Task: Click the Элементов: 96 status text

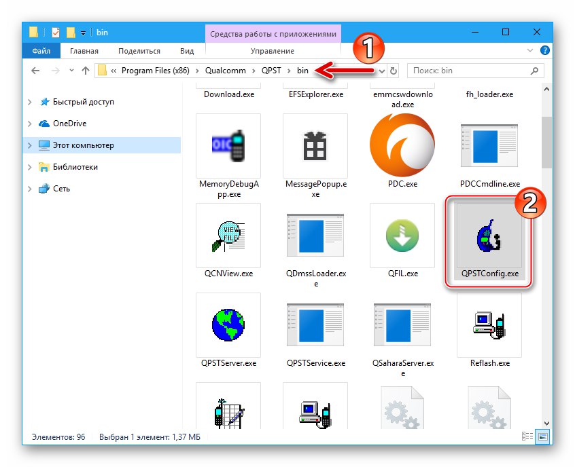Action: [x=58, y=437]
